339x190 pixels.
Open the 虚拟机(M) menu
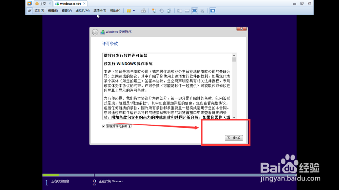click(82, 10)
